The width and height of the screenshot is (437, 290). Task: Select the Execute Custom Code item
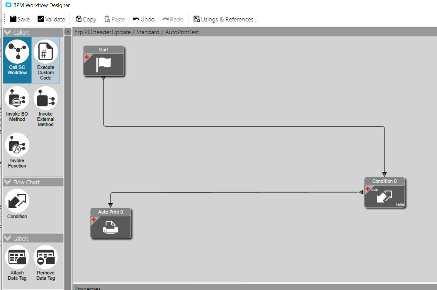46,60
